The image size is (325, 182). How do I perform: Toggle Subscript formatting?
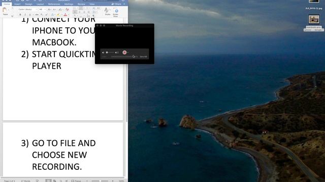click(42, 15)
